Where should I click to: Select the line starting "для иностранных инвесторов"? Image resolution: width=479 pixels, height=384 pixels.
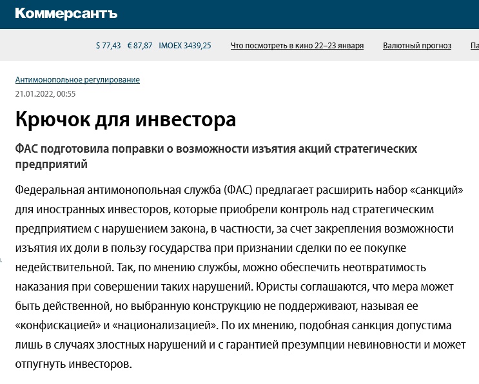(x=224, y=209)
